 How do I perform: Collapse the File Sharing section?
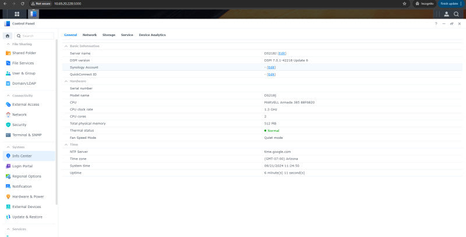coord(8,44)
